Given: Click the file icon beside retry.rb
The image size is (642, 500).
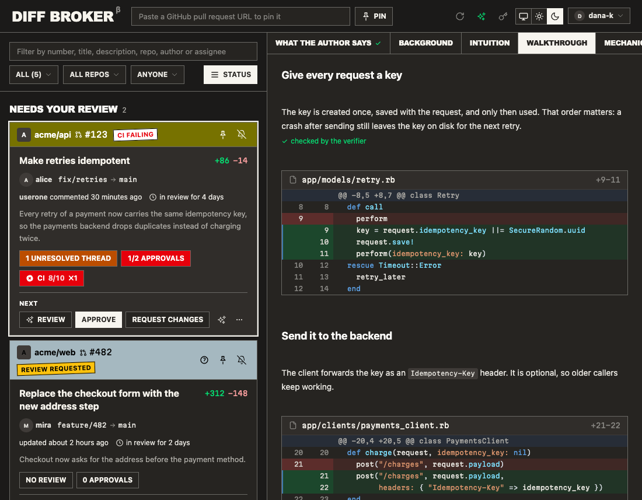Looking at the screenshot, I should point(293,180).
